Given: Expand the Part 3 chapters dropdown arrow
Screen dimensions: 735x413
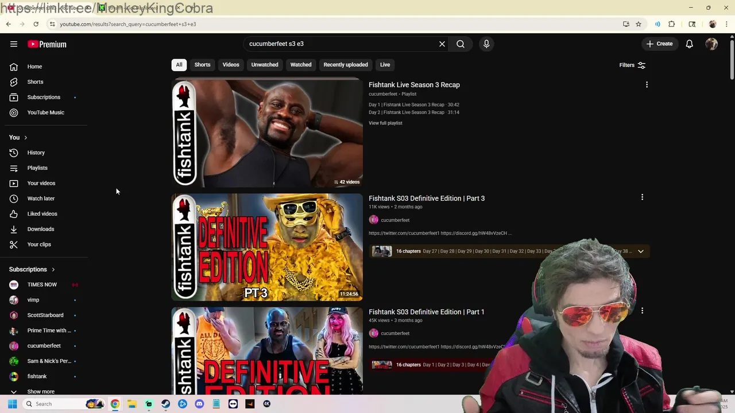Looking at the screenshot, I should point(640,251).
